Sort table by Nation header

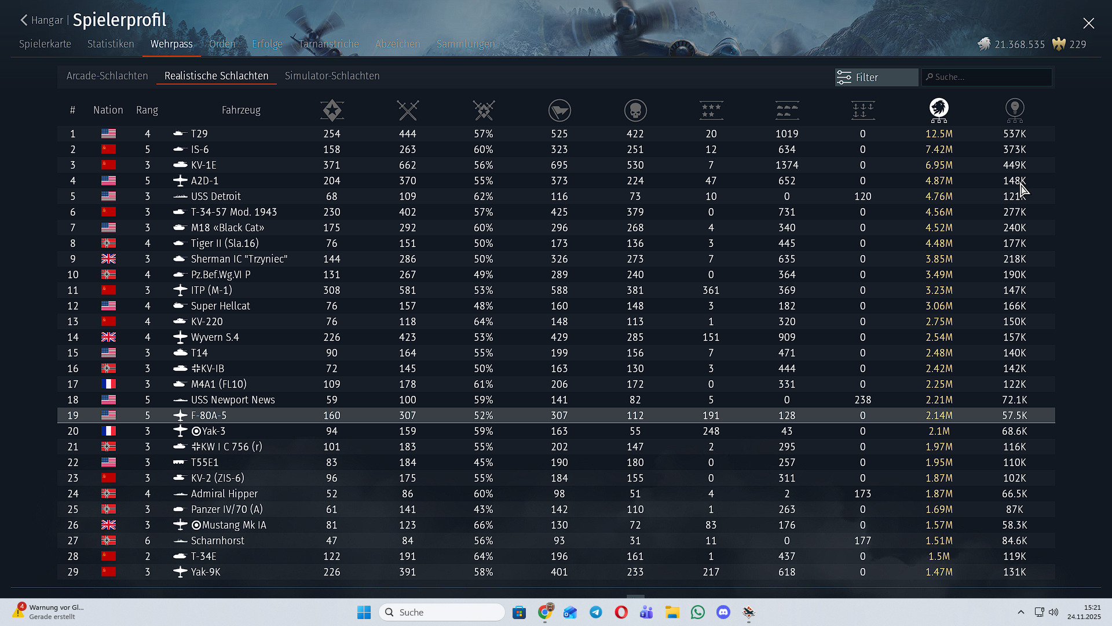click(x=108, y=110)
